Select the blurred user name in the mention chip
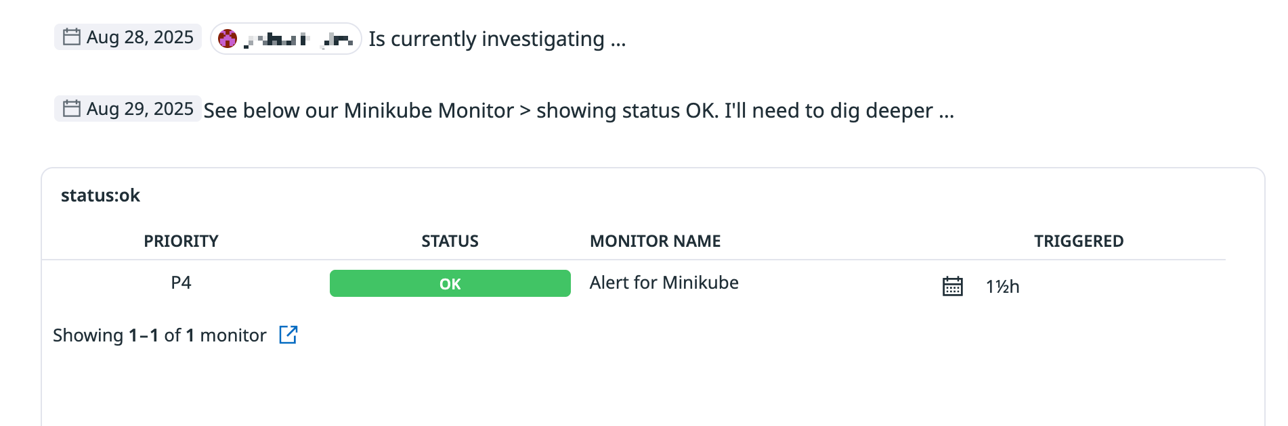1288x426 pixels. point(298,39)
